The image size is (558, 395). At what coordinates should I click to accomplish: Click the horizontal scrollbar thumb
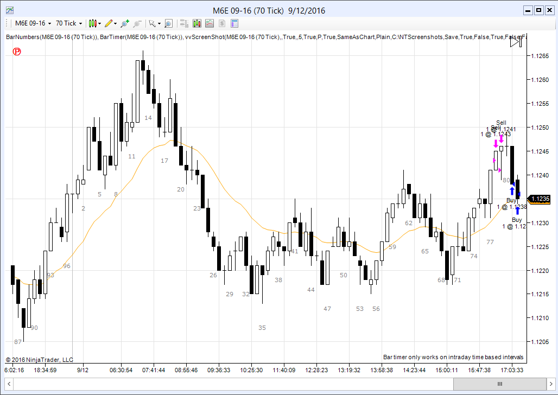point(499,384)
